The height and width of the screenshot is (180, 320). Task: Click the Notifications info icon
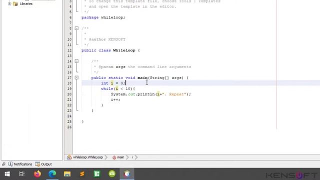[10, 164]
